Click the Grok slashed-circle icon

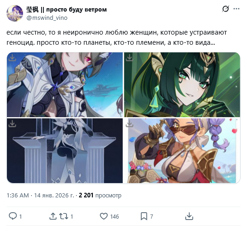(225, 9)
